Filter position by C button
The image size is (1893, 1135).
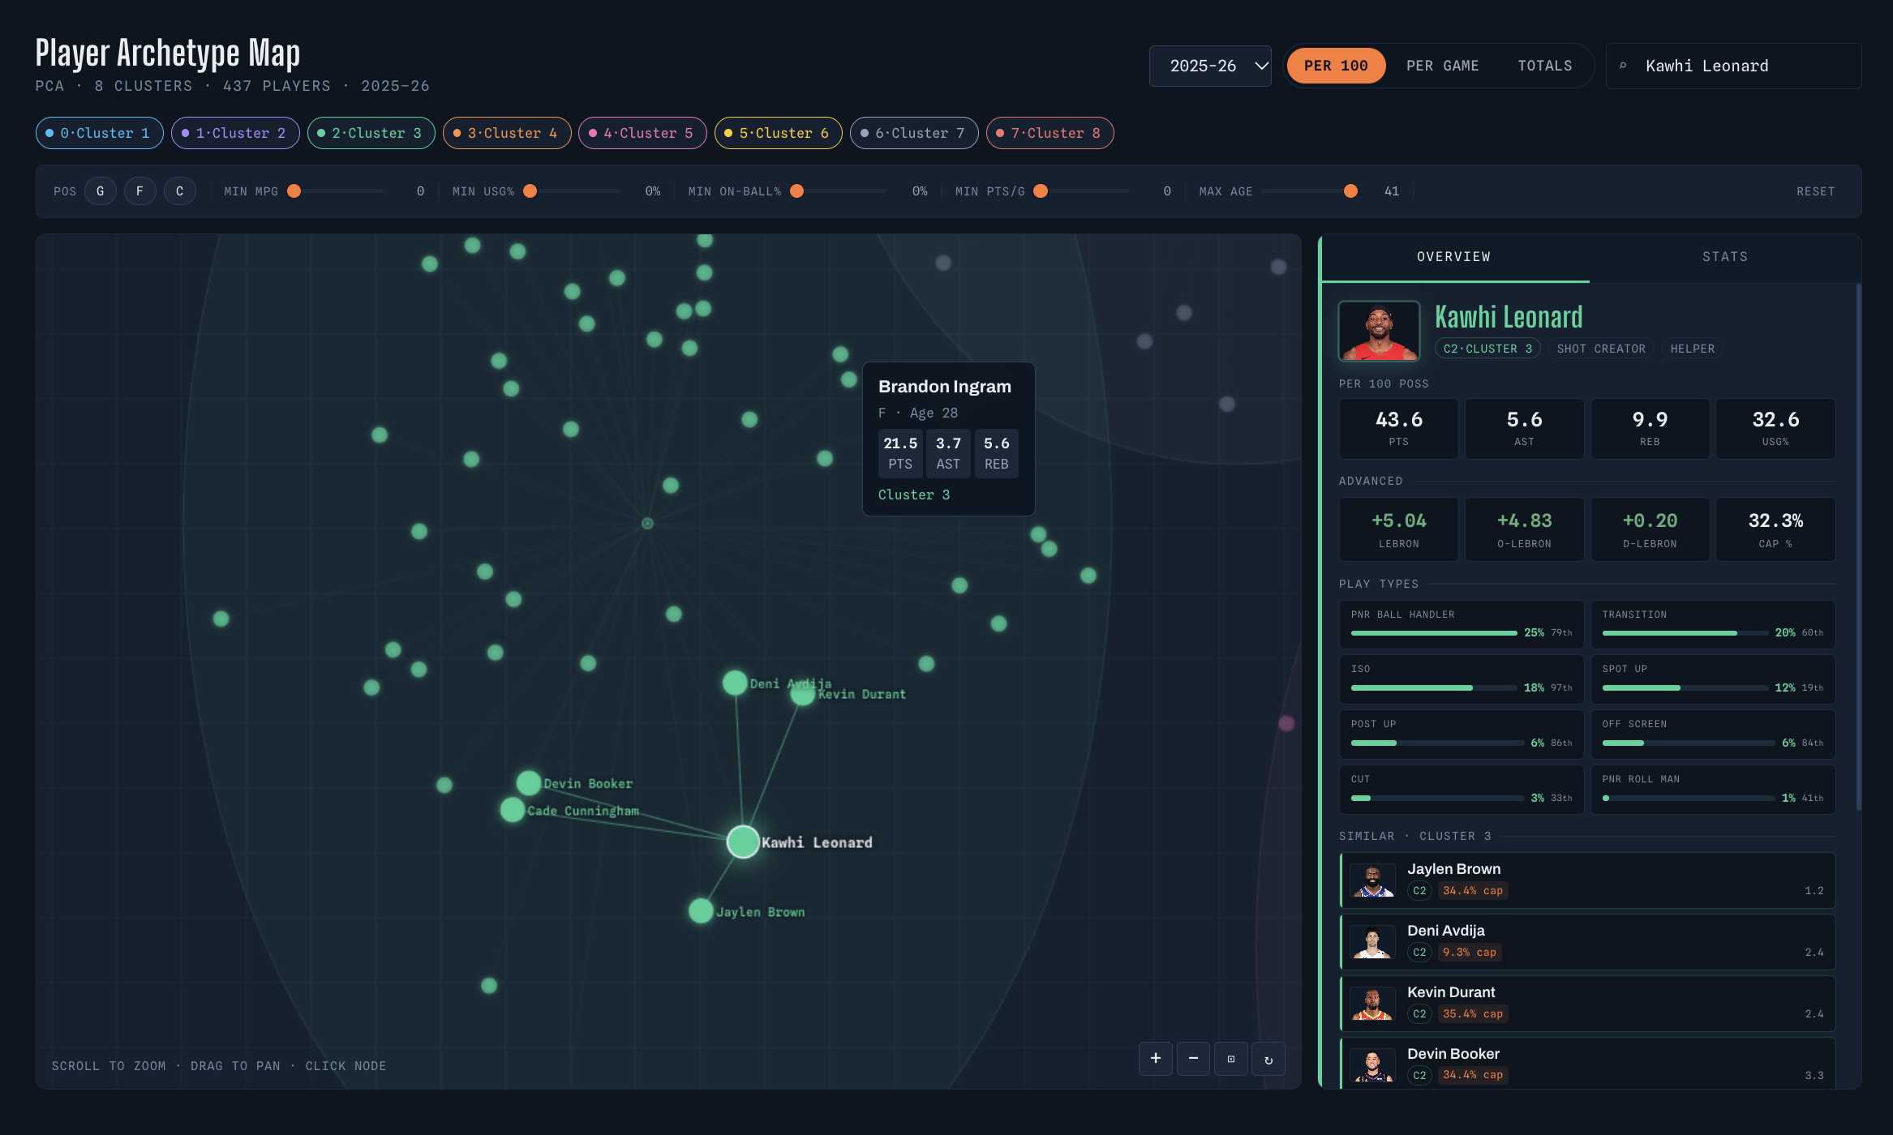(180, 191)
